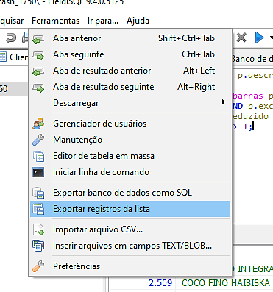Select Aba anterior menu entry
This screenshot has width=273, height=292.
(130, 38)
